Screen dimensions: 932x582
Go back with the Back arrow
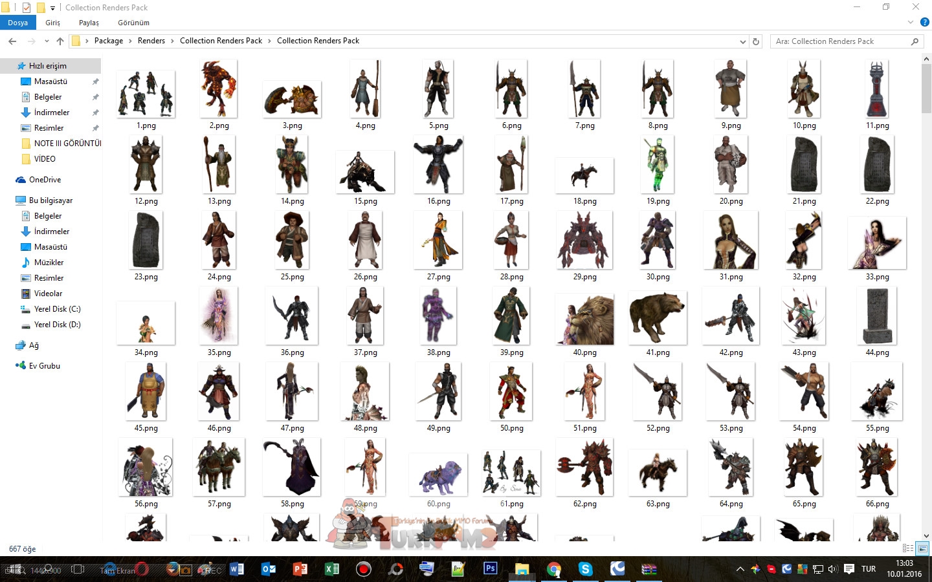click(12, 41)
